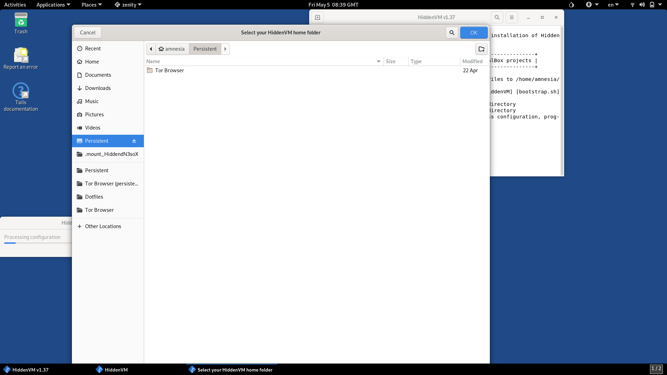Screen dimensions: 667x375
Task: Create a new folder via folder-plus icon
Action: click(481, 49)
